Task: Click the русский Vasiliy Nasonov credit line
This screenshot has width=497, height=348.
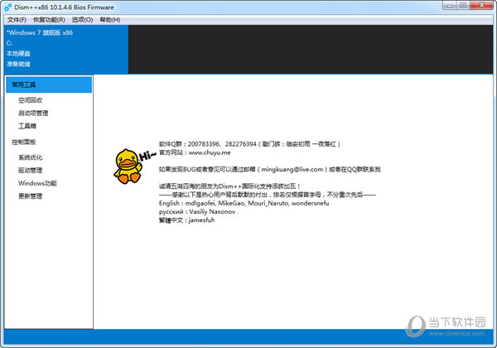Action: click(x=197, y=212)
